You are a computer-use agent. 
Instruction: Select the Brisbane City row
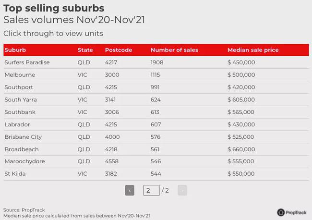(x=156, y=137)
